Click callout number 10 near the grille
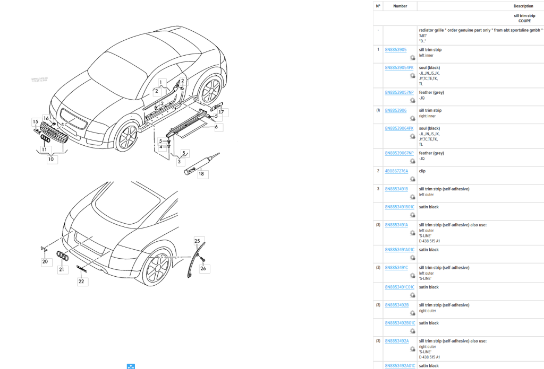The image size is (544, 369). click(51, 159)
